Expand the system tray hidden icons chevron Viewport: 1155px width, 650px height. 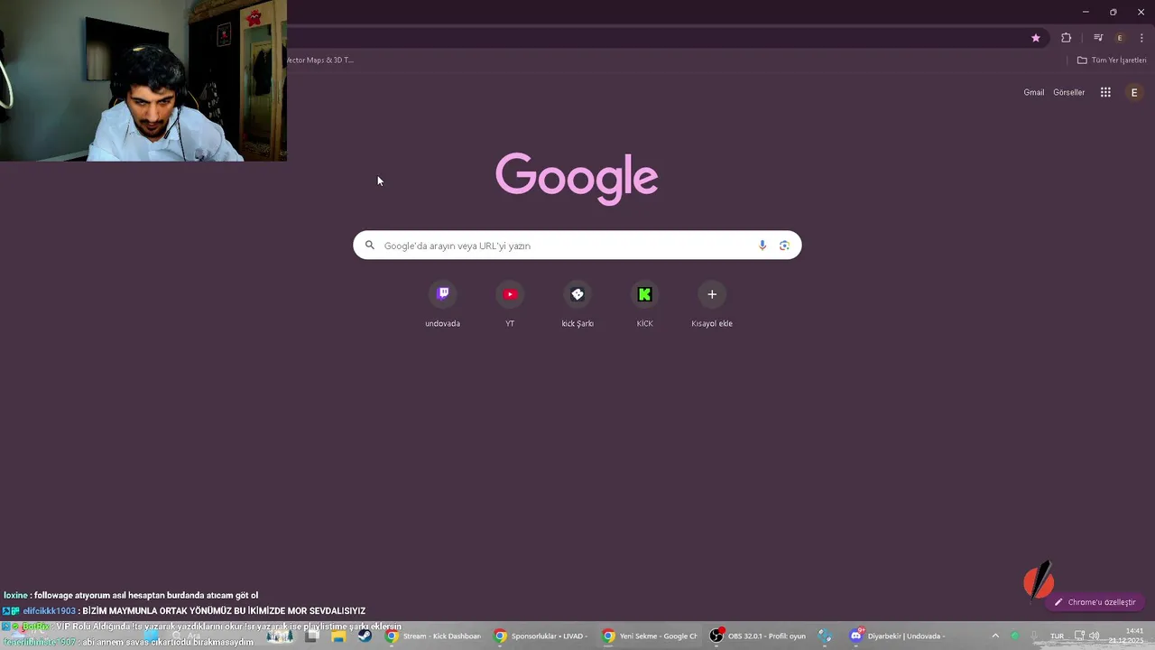tap(995, 636)
